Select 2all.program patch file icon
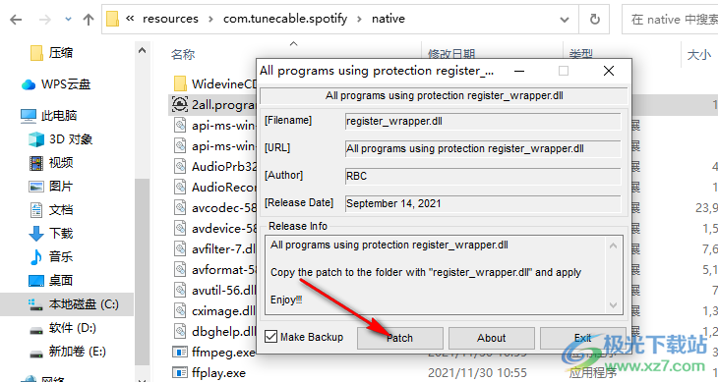Image resolution: width=718 pixels, height=382 pixels. point(180,105)
